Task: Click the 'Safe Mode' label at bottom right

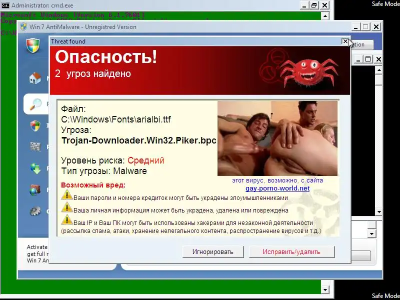Action: (x=385, y=295)
